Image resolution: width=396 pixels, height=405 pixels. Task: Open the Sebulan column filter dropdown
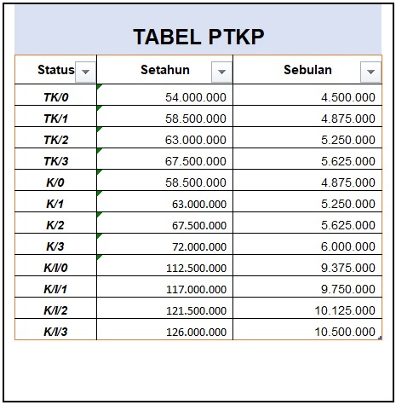370,72
